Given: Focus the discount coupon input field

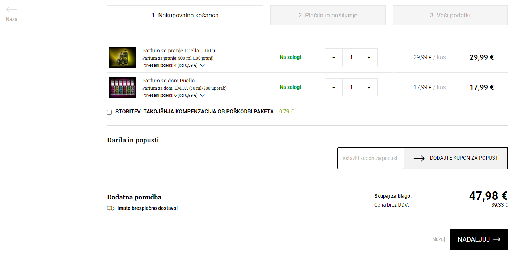Looking at the screenshot, I should click(371, 158).
